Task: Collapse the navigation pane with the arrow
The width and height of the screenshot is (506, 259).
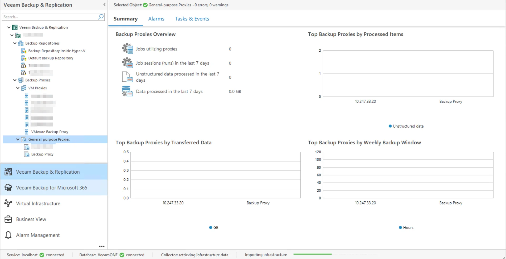Action: coord(104,4)
